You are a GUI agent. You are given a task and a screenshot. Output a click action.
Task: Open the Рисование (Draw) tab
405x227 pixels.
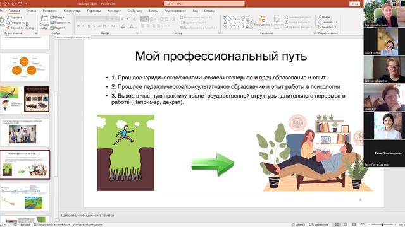point(49,11)
